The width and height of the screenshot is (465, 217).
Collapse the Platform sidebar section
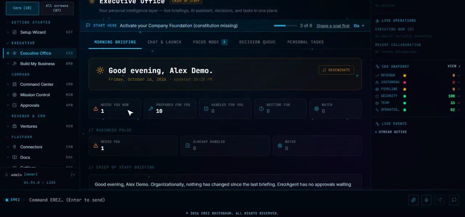pos(19,137)
